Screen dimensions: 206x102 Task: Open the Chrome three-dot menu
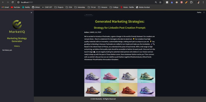coord(203,2)
